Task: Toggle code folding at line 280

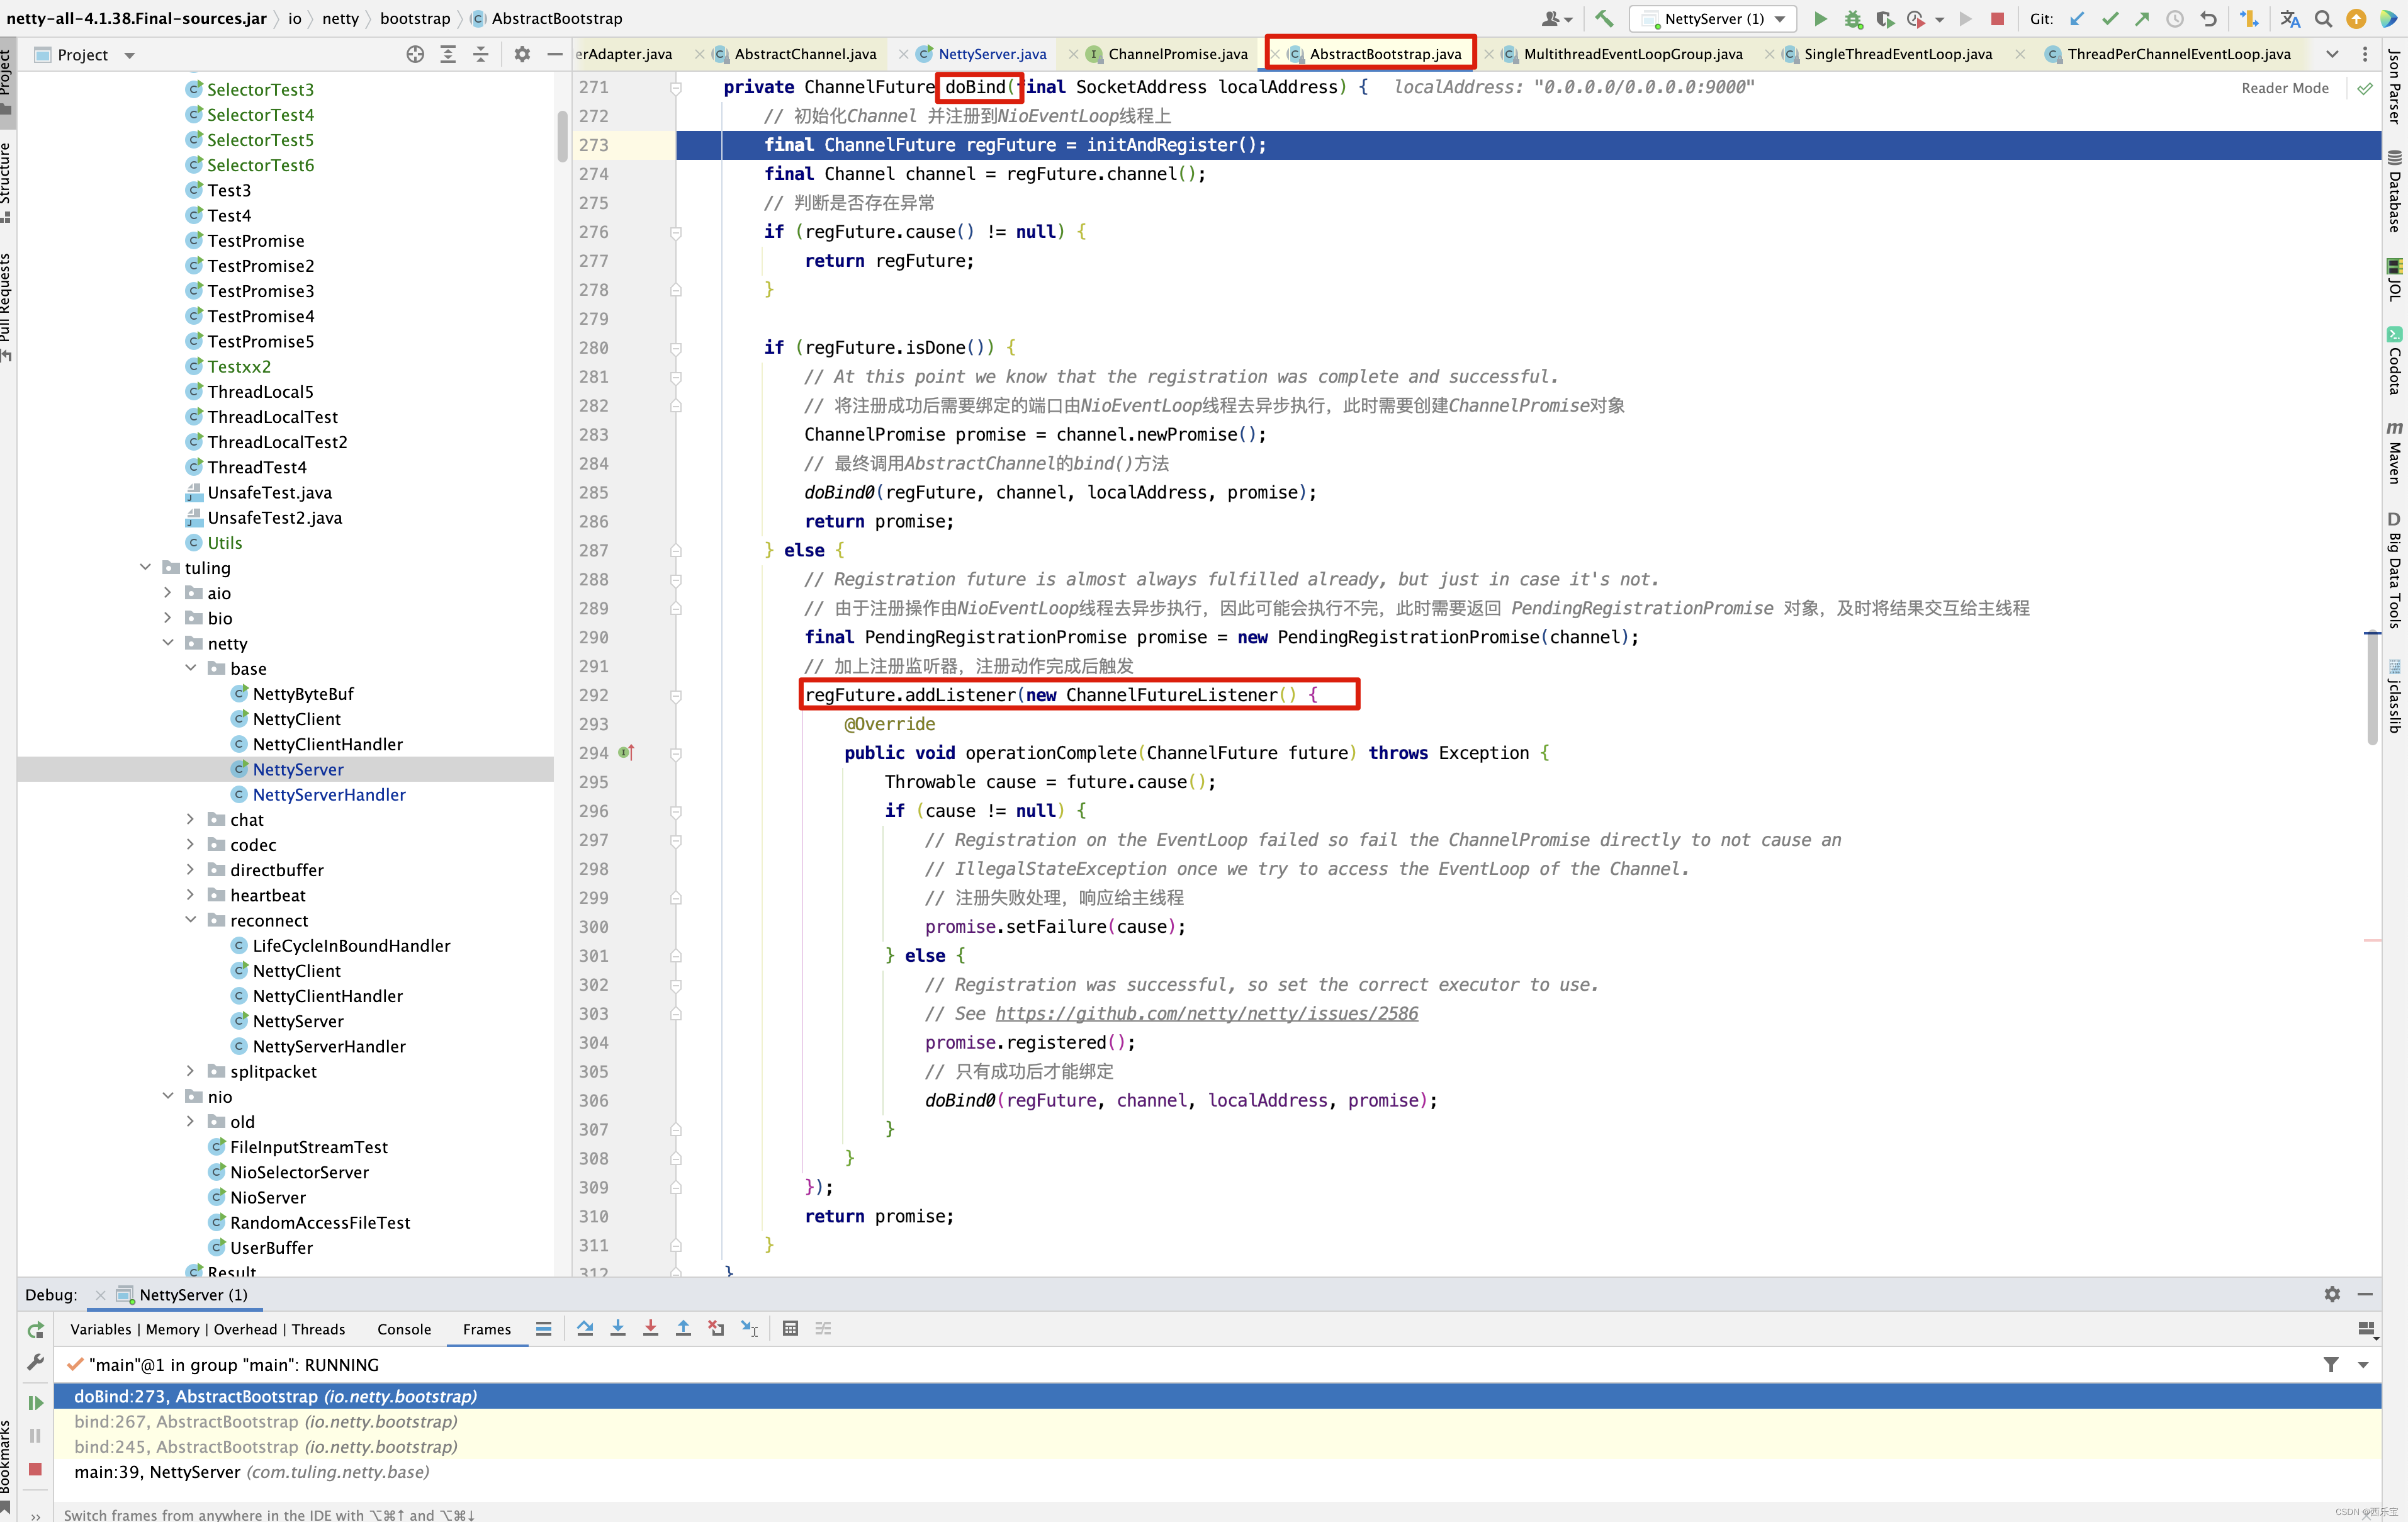Action: pyautogui.click(x=676, y=348)
